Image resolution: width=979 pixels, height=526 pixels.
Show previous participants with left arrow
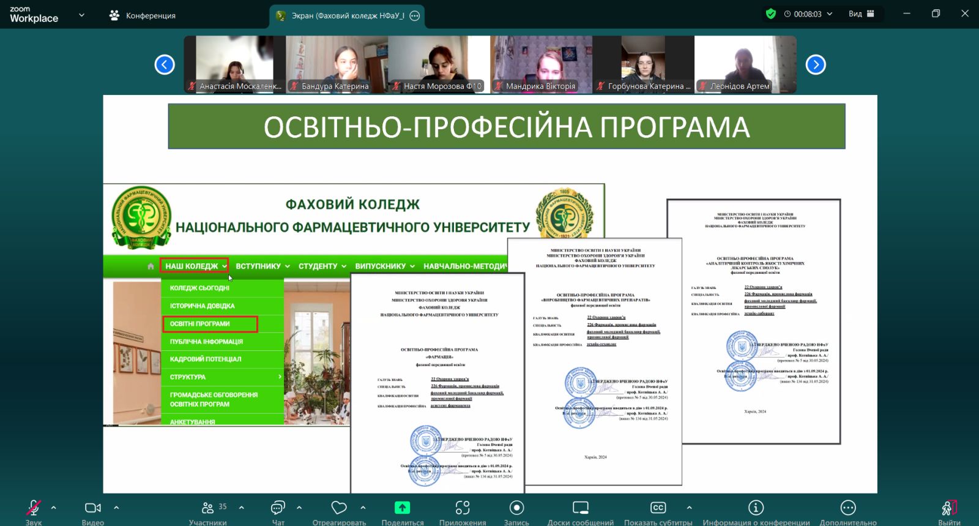coord(165,64)
